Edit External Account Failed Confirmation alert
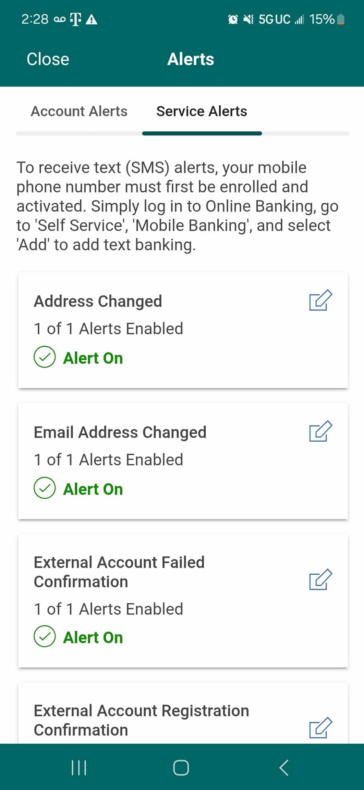Viewport: 364px width, 790px height. [320, 580]
